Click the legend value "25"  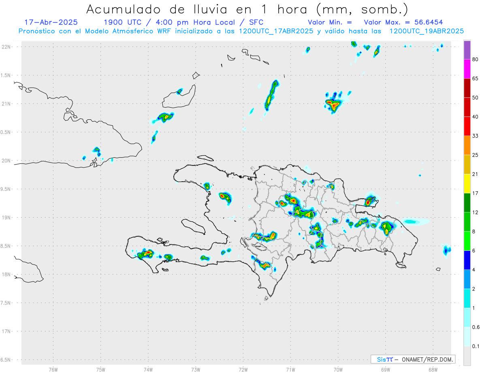click(475, 155)
